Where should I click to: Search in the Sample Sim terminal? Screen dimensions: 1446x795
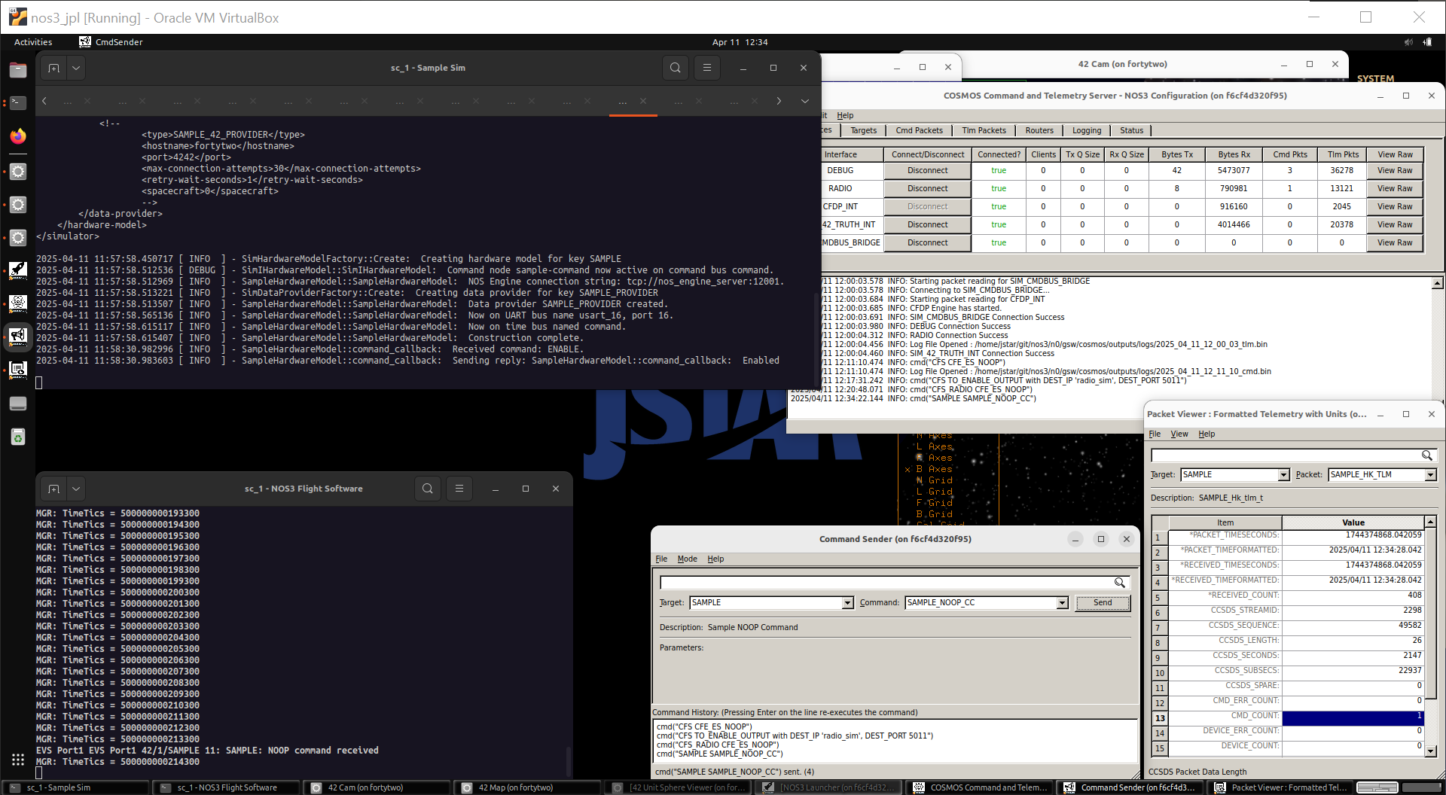pyautogui.click(x=676, y=68)
